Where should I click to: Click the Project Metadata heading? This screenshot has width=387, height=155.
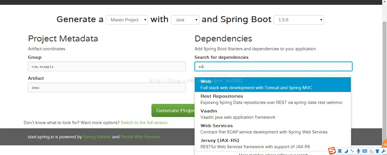63,39
